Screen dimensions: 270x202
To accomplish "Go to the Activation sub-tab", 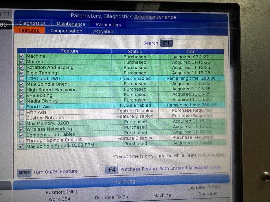I will (x=104, y=31).
